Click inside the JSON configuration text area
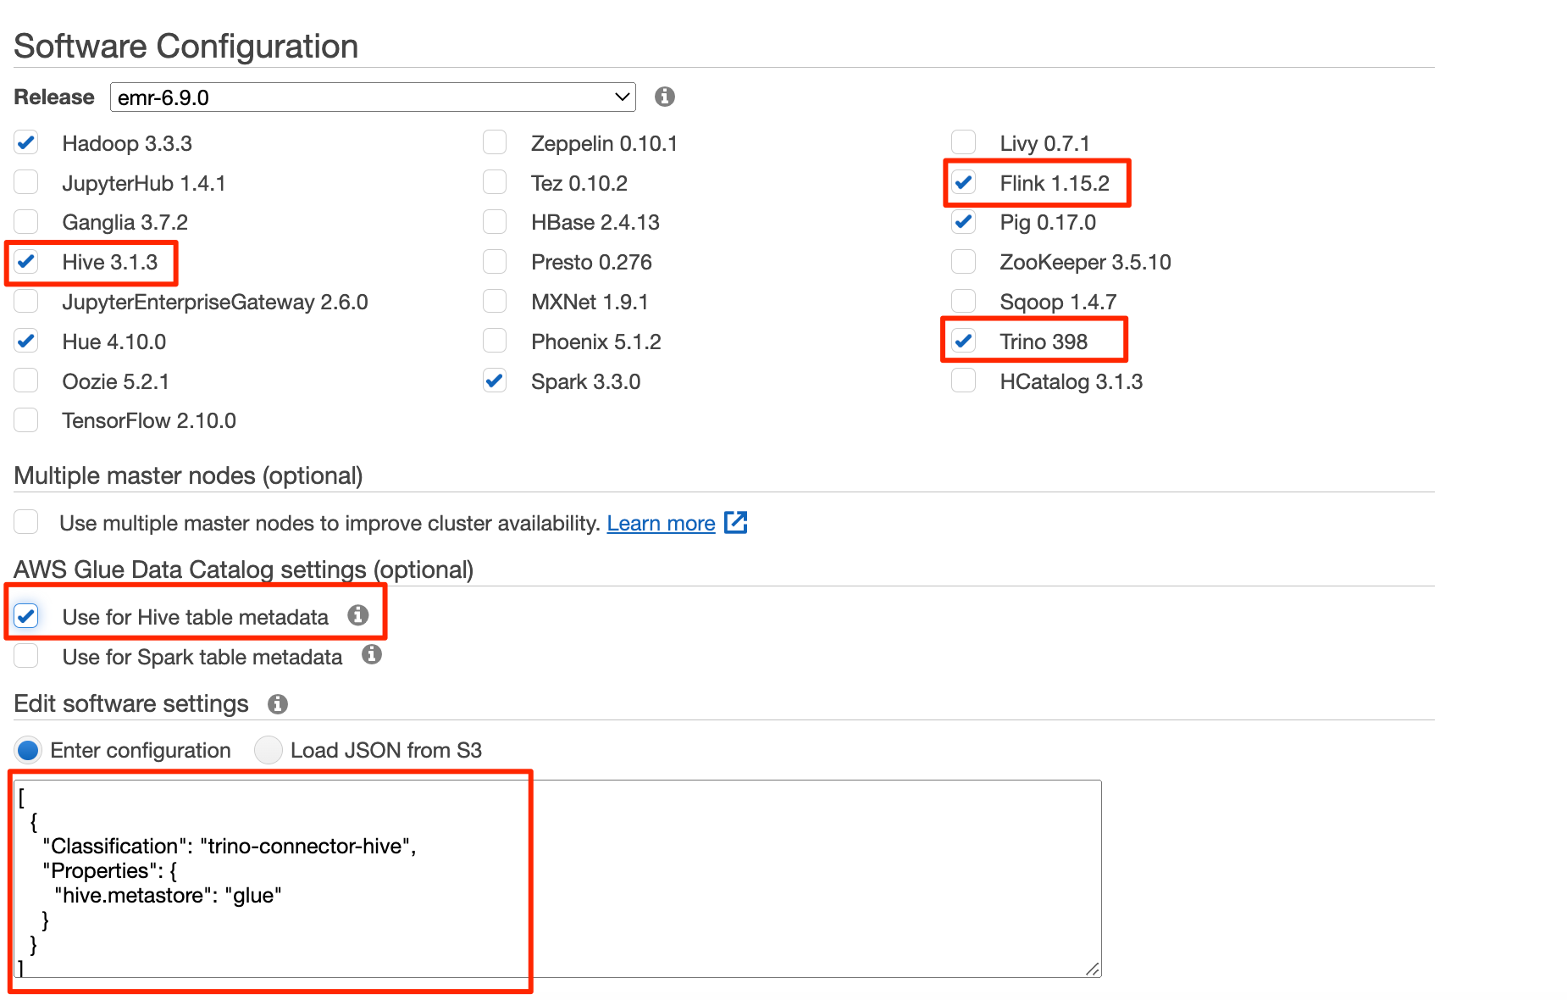Screen dimensions: 1567x1000 pos(557,879)
